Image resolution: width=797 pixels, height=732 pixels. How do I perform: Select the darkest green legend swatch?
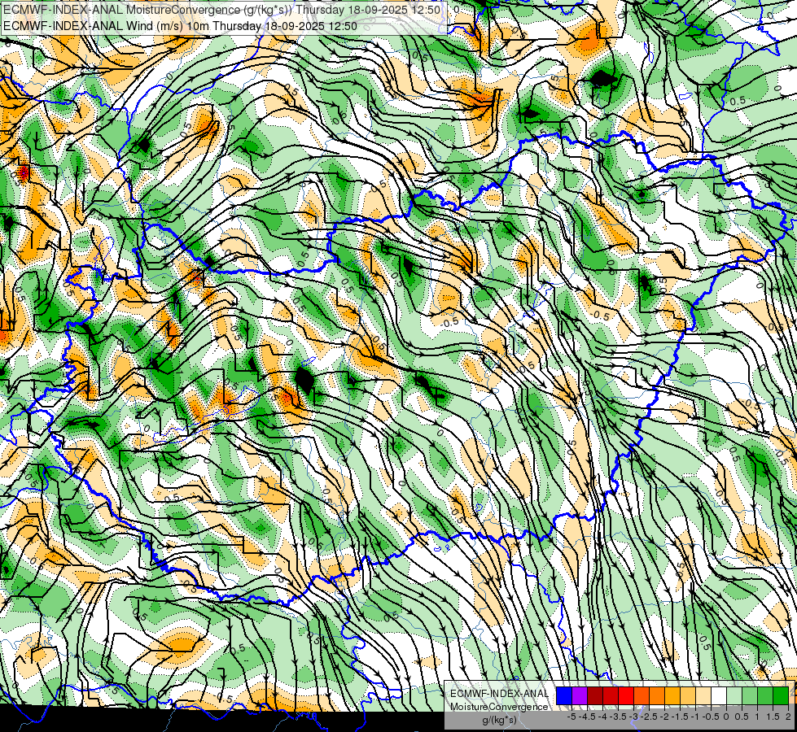(781, 695)
